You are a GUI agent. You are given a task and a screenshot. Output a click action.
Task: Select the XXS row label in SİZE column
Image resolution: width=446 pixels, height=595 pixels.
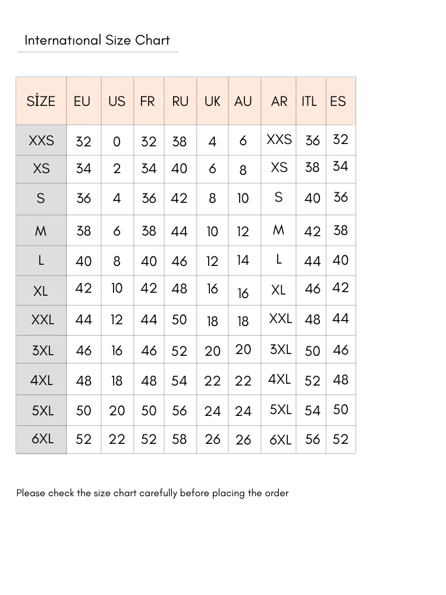[41, 140]
